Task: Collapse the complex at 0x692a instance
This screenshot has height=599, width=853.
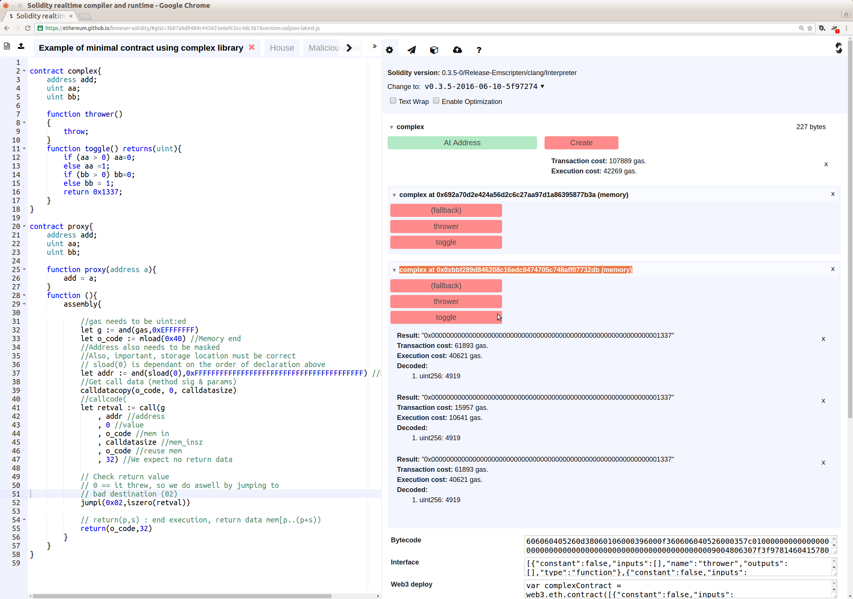Action: 394,195
